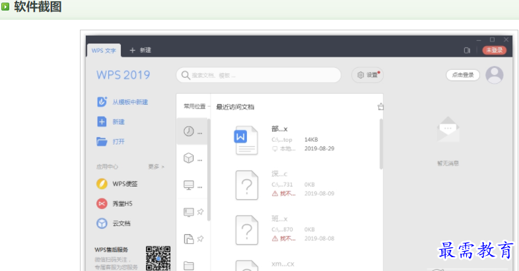The width and height of the screenshot is (519, 271).
Task: Click the WPS售后服务 label
Action: (111, 250)
